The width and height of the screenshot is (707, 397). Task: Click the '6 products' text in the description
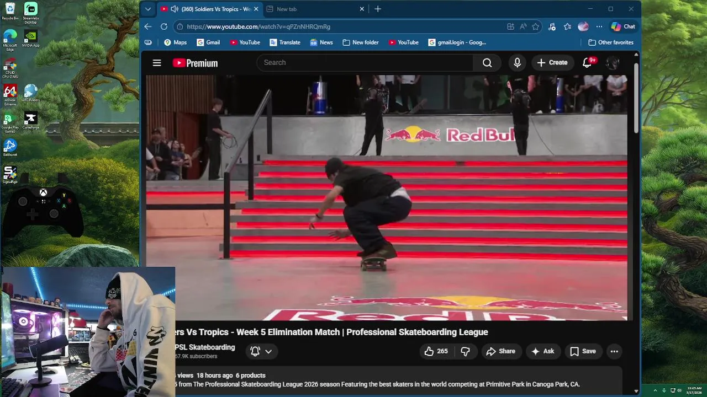point(251,375)
